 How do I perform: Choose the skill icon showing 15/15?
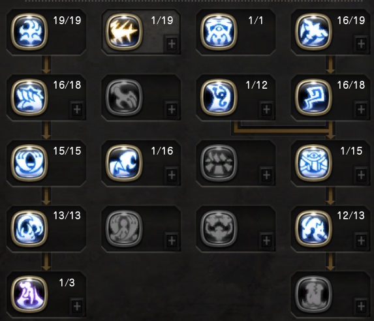[29, 162]
